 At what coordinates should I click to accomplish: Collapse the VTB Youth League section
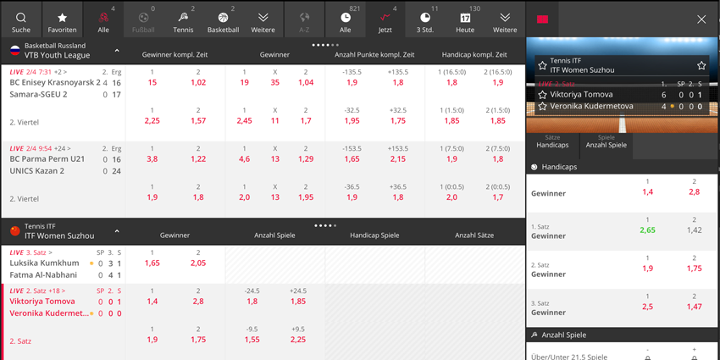117,51
